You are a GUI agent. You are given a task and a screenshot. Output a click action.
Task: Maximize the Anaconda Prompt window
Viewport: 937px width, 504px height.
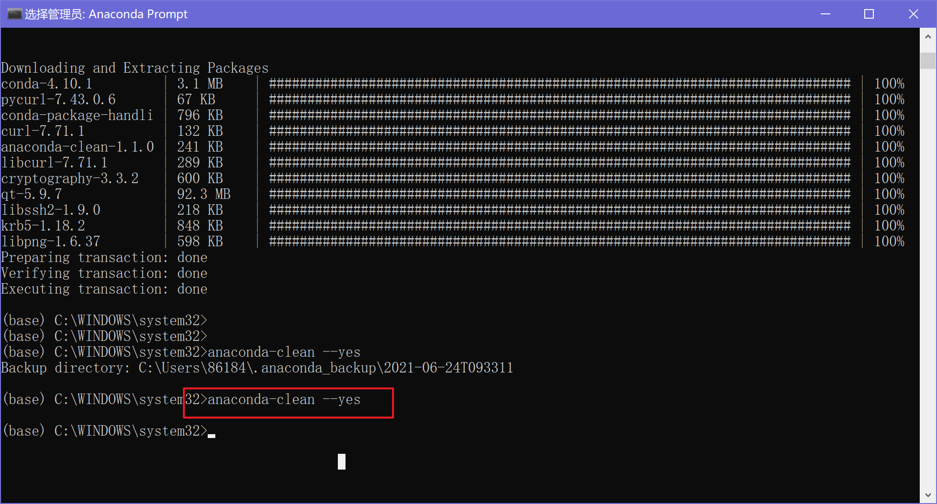[x=869, y=14]
